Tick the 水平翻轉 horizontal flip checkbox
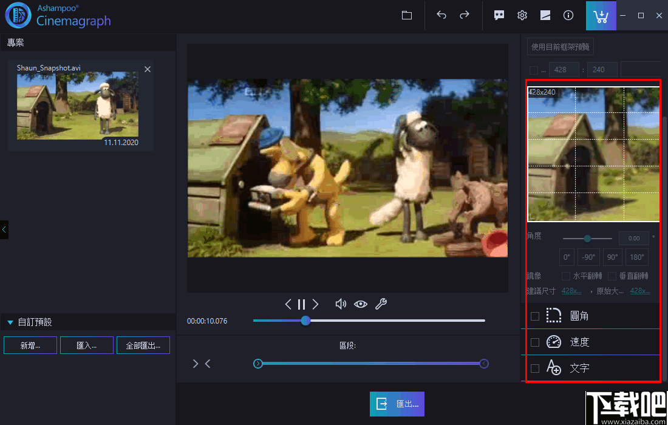 click(566, 276)
